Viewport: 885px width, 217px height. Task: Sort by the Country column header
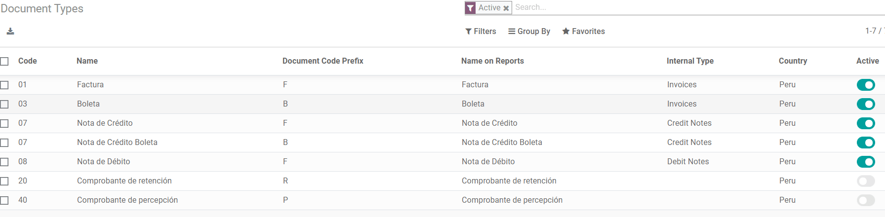[x=793, y=61]
